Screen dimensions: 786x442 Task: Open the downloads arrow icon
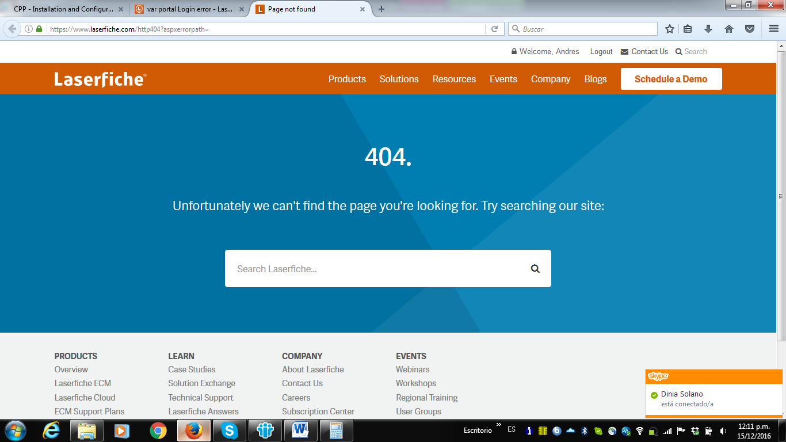(708, 29)
